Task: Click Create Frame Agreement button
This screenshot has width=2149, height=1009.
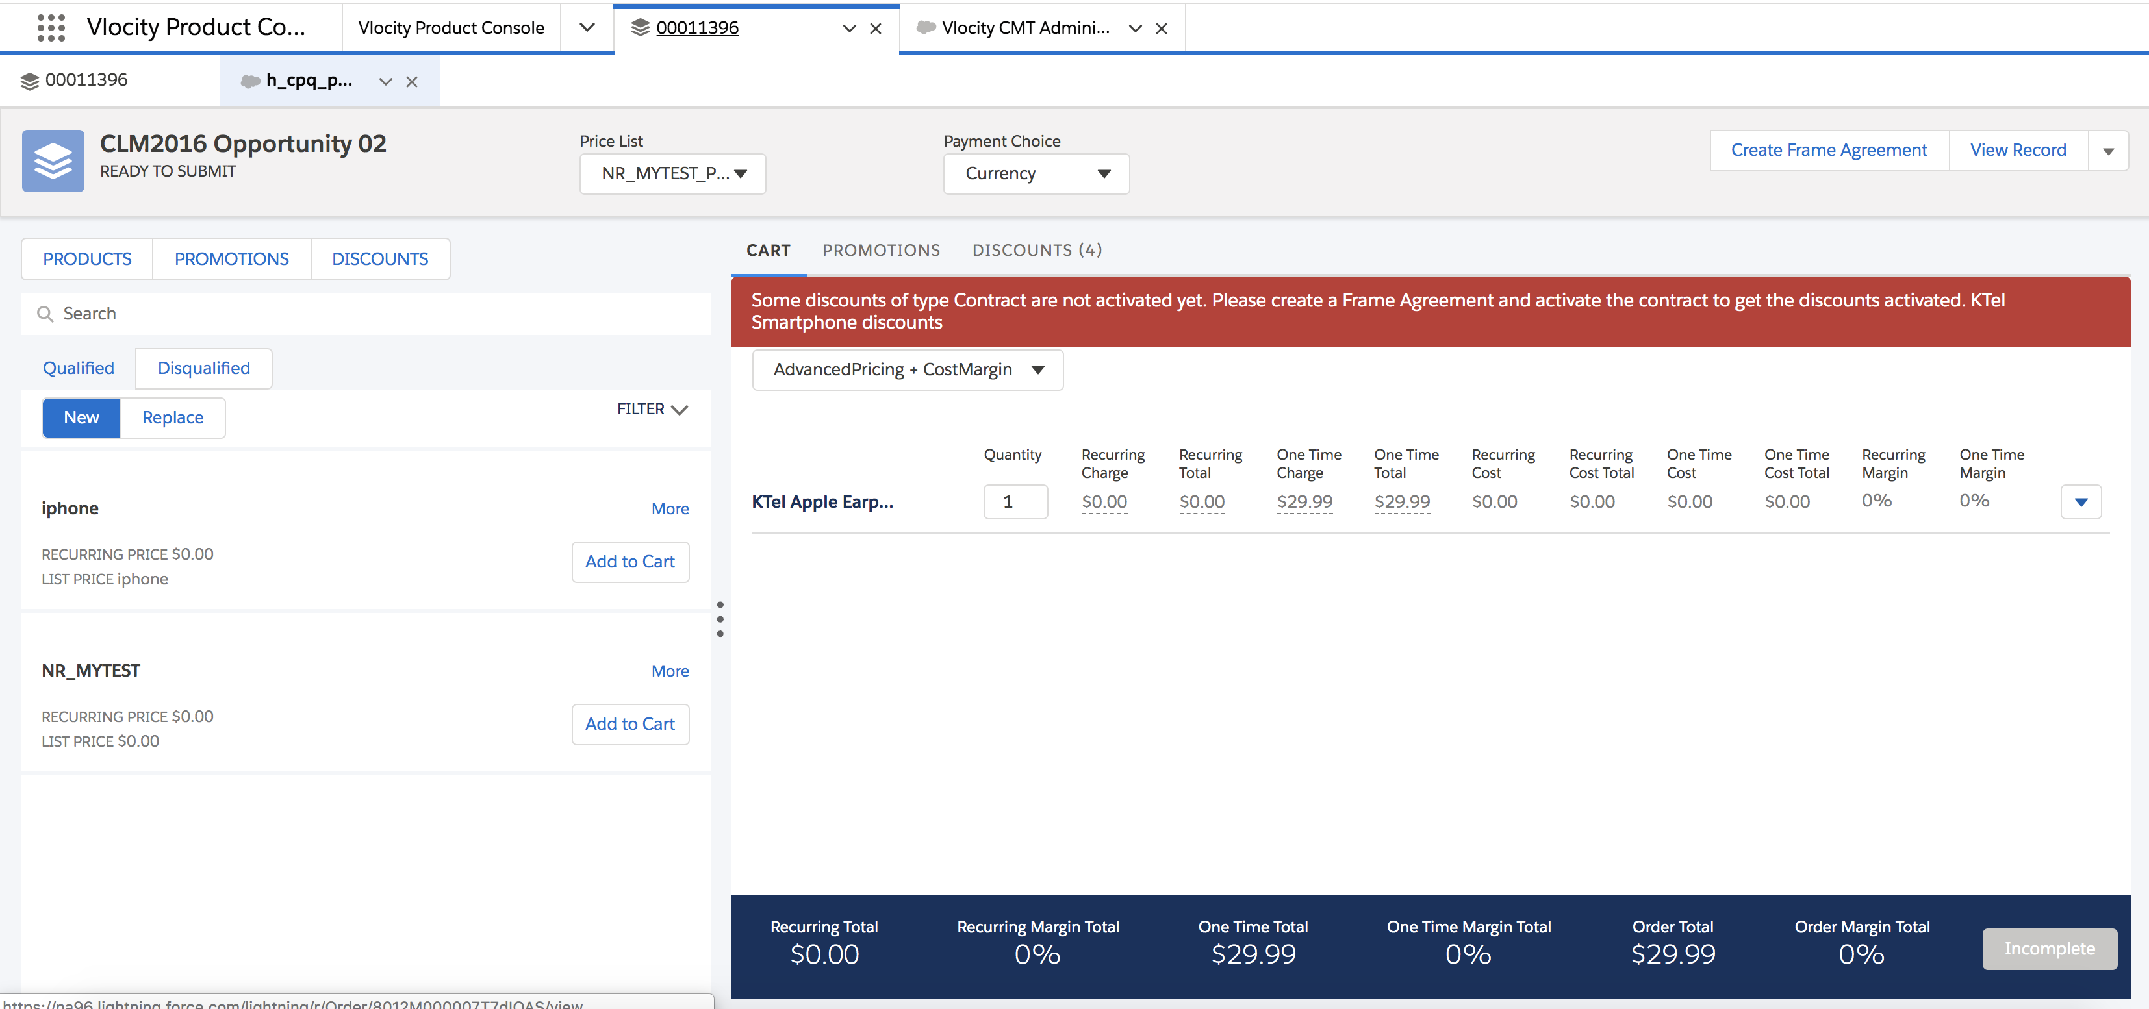Action: 1829,151
